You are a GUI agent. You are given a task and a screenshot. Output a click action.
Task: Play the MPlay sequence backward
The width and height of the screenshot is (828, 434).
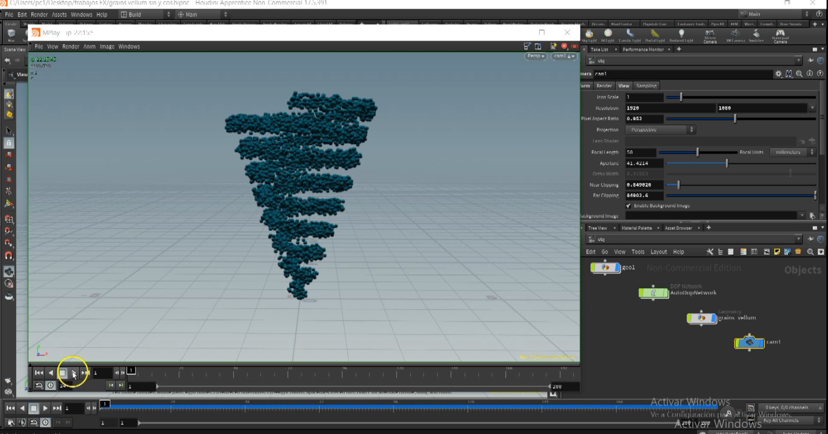(x=51, y=373)
